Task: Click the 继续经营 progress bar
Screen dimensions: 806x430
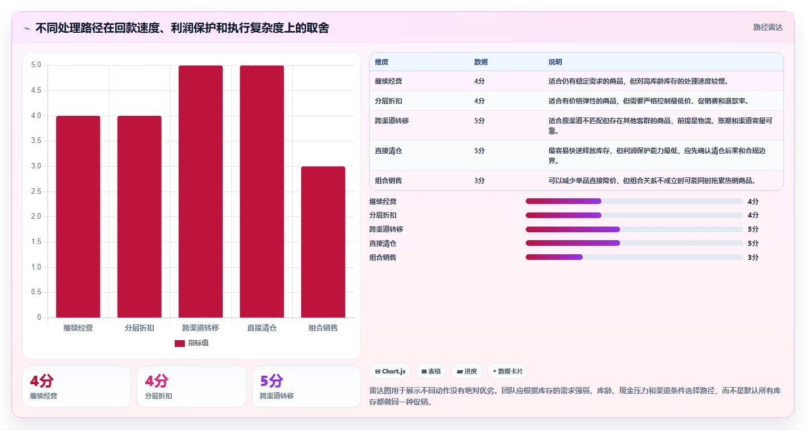Action: tap(634, 201)
